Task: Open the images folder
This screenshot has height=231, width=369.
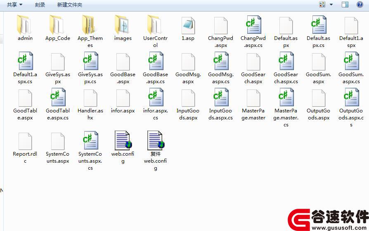Action: pyautogui.click(x=123, y=25)
